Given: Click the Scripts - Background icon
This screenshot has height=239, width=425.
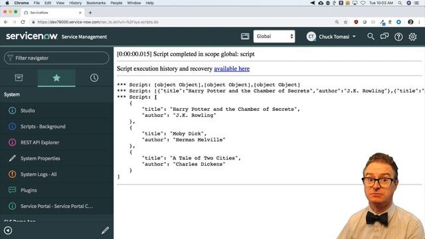Looking at the screenshot, I should click(x=12, y=127).
